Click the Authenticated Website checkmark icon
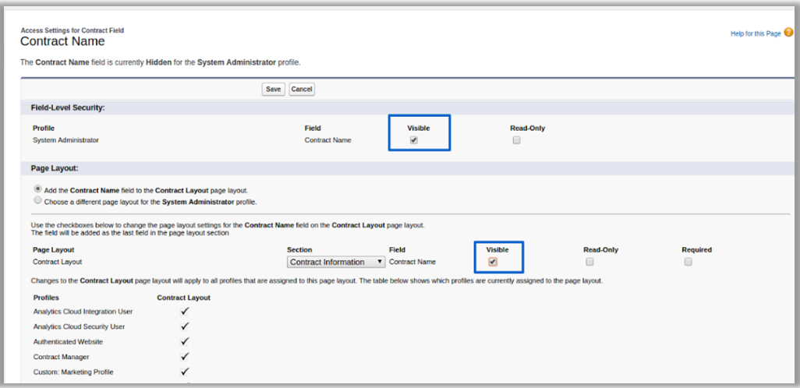800x388 pixels. (185, 341)
